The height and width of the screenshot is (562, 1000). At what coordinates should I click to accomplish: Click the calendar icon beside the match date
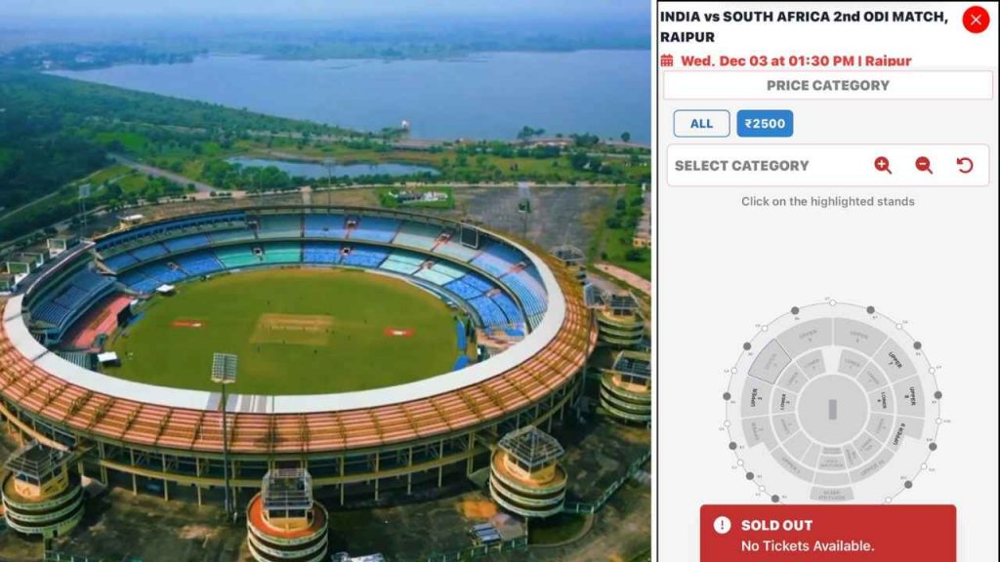pyautogui.click(x=669, y=60)
